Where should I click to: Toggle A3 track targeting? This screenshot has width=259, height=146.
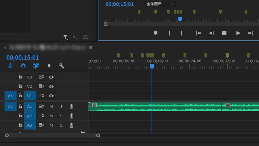coord(30,125)
